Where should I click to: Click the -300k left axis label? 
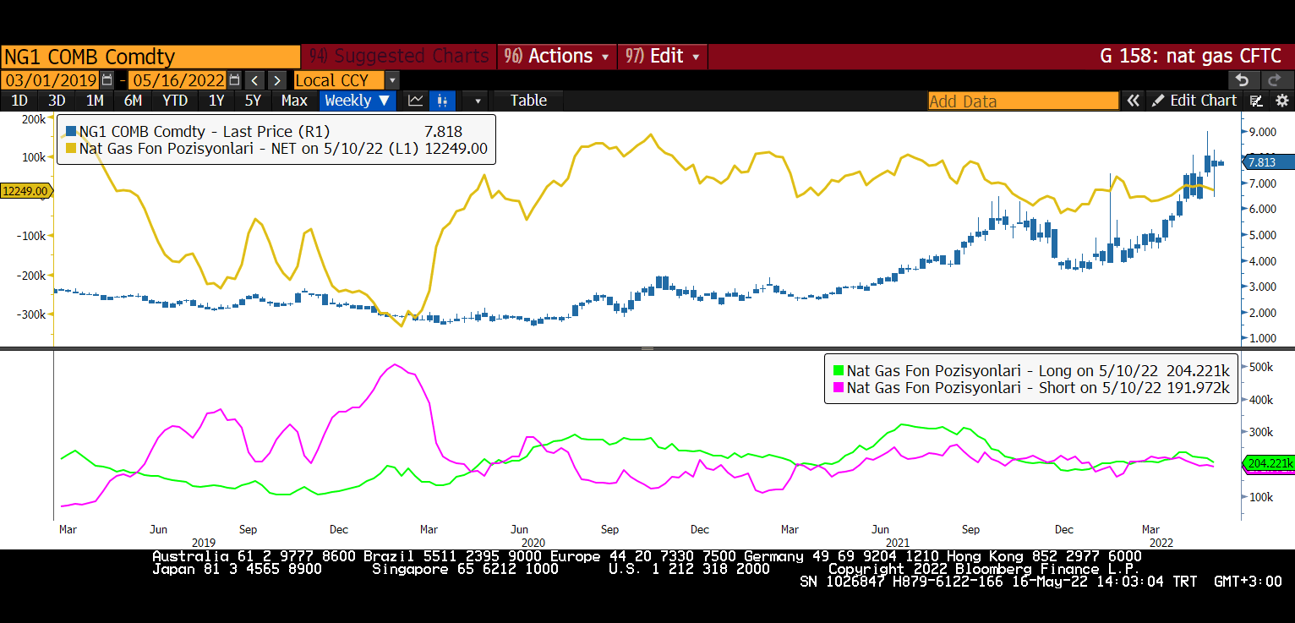(31, 314)
